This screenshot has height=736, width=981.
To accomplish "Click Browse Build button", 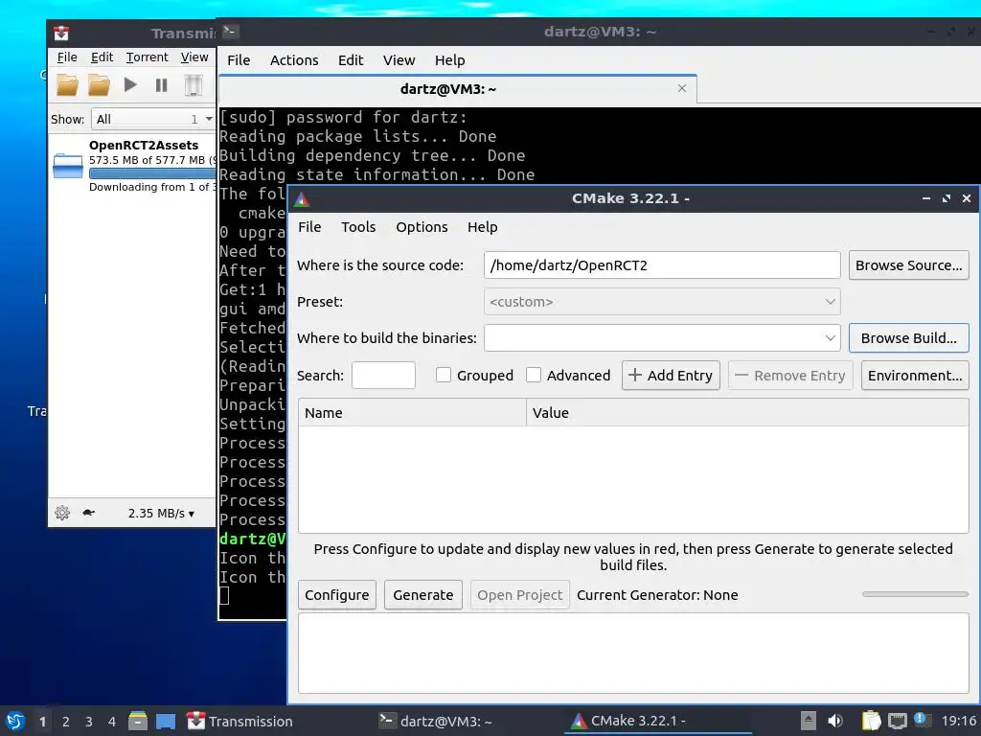I will tap(908, 338).
